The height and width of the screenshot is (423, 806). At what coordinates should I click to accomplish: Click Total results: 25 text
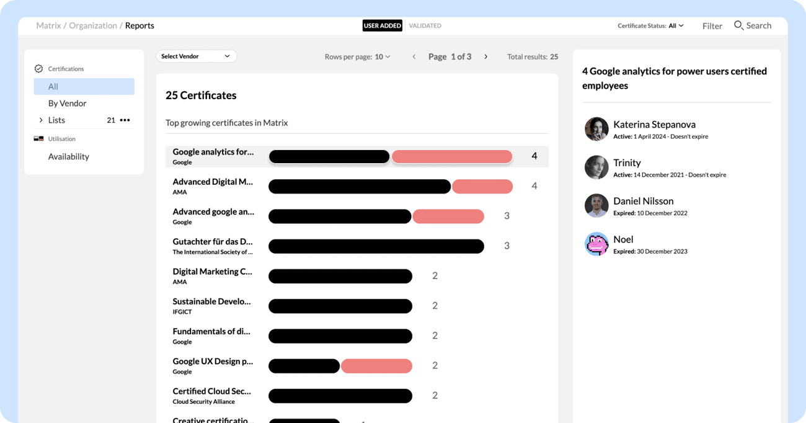[x=533, y=56]
